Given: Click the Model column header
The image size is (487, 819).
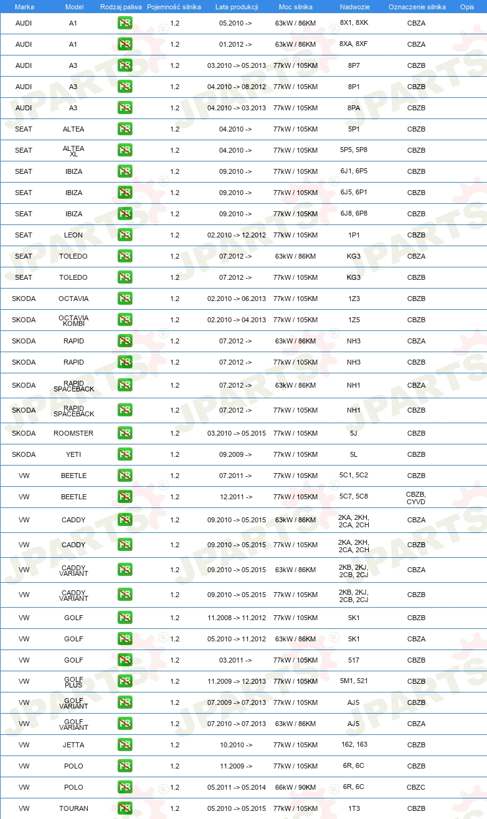Looking at the screenshot, I should pyautogui.click(x=74, y=7).
